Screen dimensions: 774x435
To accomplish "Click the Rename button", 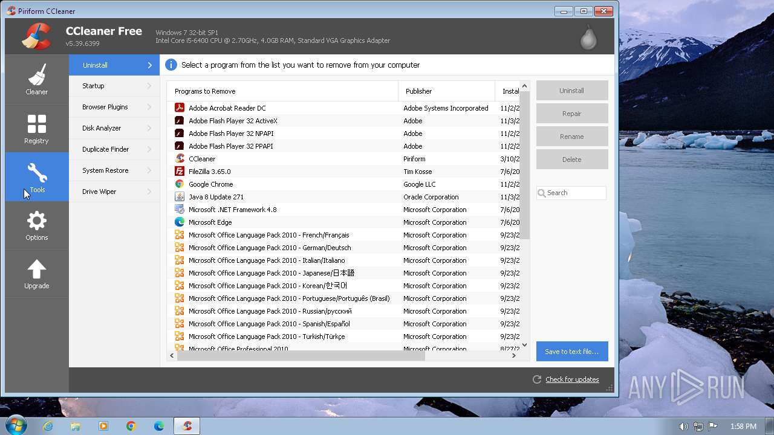I will coord(572,137).
